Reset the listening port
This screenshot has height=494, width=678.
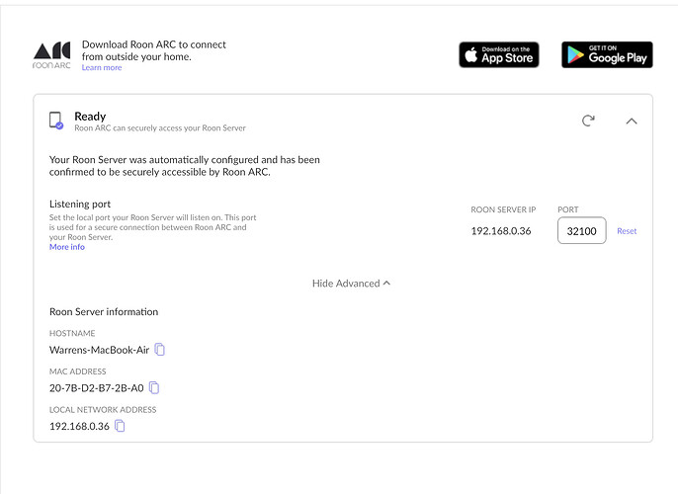click(x=627, y=231)
